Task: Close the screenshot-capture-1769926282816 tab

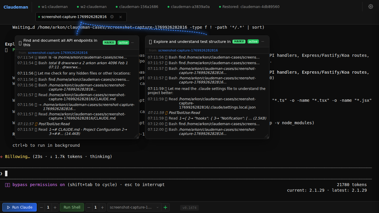Action: pyautogui.click(x=121, y=17)
